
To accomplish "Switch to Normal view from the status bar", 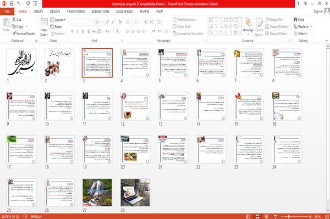I will tap(249, 216).
